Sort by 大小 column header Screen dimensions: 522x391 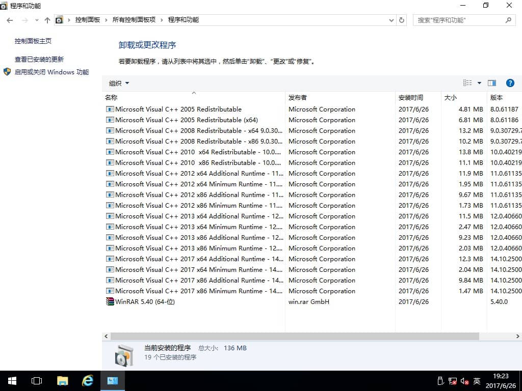tap(464, 97)
